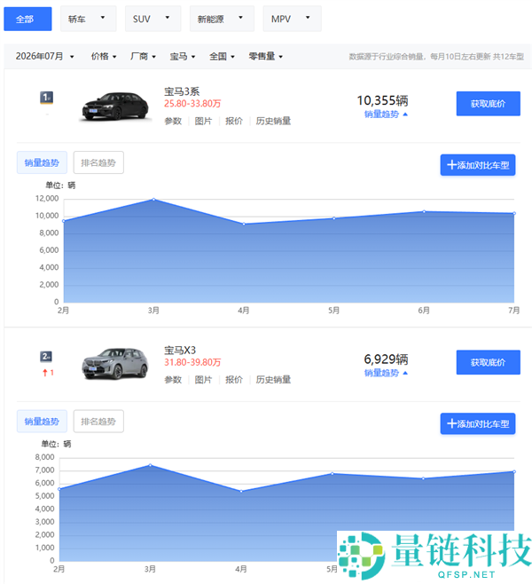Click 添加对比车型 button in 宝马X3 chart
532x584 pixels.
pos(478,423)
